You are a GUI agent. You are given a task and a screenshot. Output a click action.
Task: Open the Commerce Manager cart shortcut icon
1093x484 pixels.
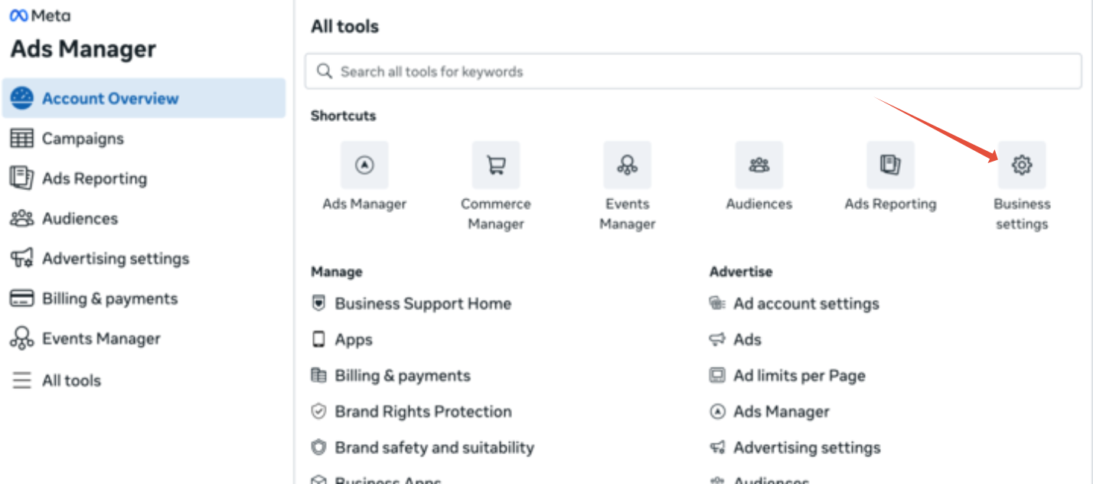(496, 165)
